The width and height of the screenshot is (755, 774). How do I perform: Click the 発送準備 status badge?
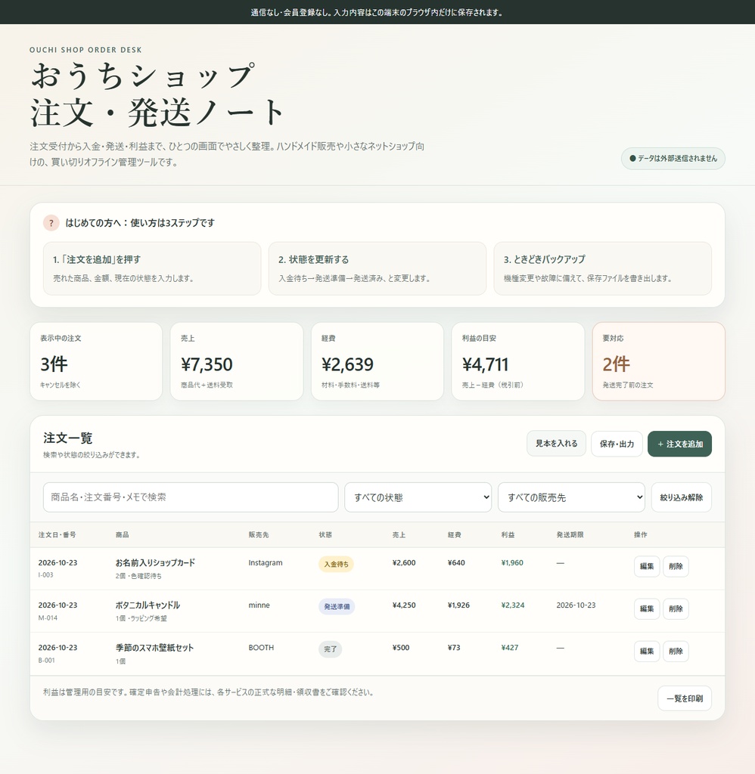pos(337,607)
